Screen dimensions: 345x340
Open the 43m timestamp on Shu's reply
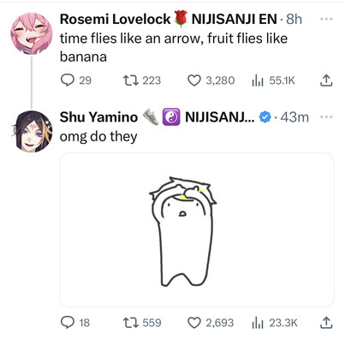click(x=294, y=117)
